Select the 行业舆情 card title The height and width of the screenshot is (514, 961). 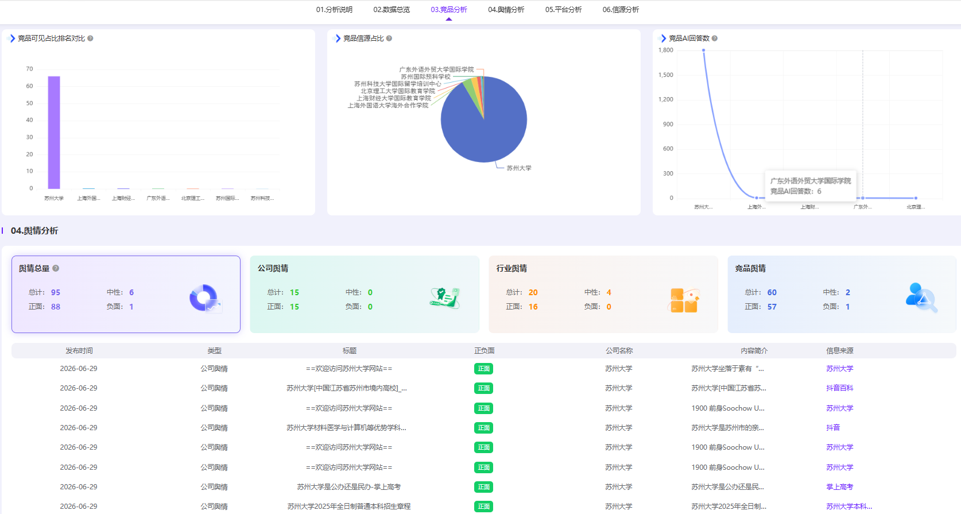[512, 268]
